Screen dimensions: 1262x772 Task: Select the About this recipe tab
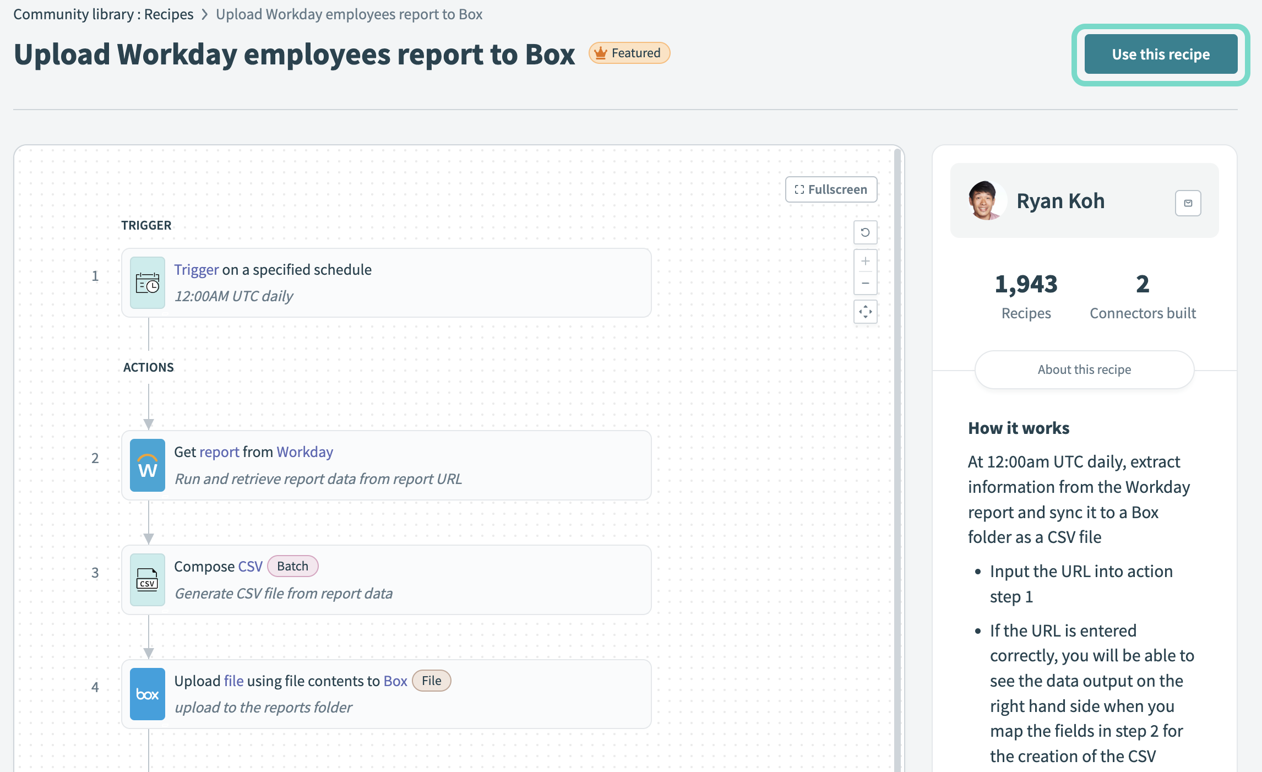coord(1084,369)
